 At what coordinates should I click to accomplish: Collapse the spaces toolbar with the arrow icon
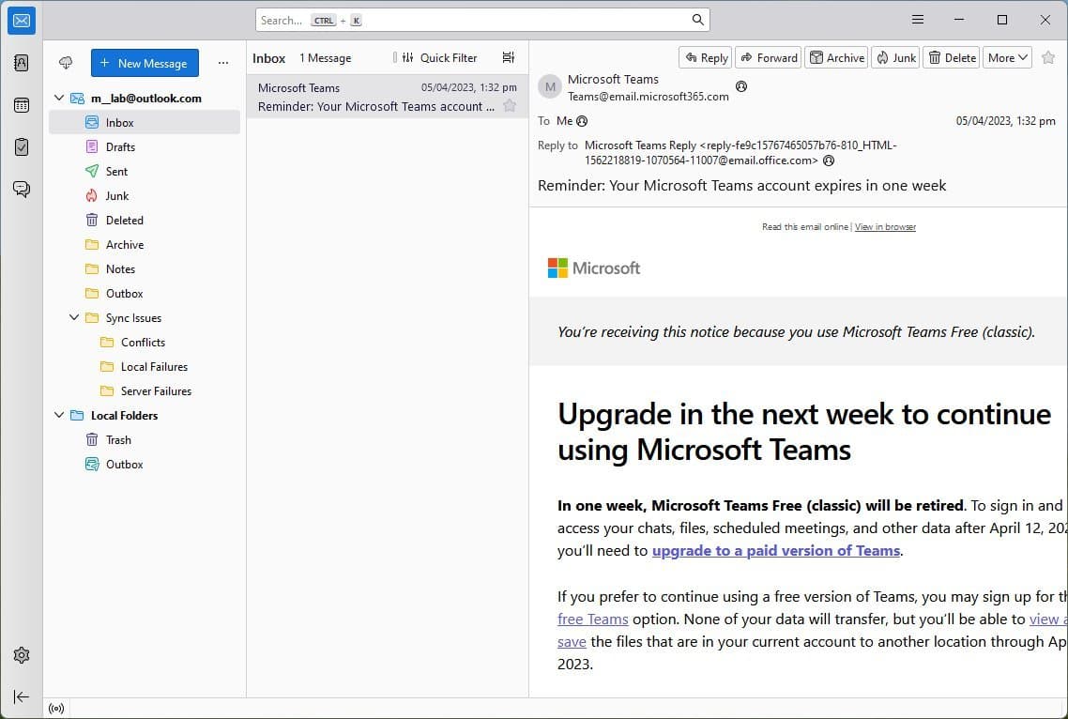pos(21,696)
